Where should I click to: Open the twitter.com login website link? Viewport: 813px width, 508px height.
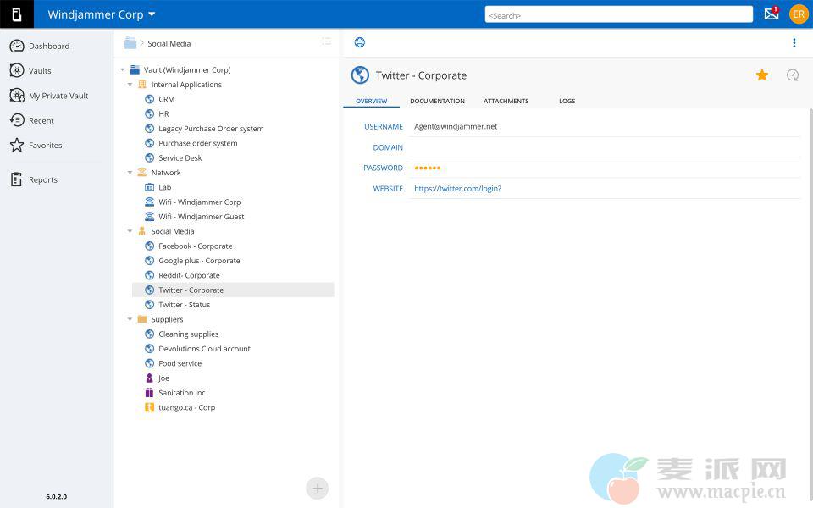pos(457,189)
